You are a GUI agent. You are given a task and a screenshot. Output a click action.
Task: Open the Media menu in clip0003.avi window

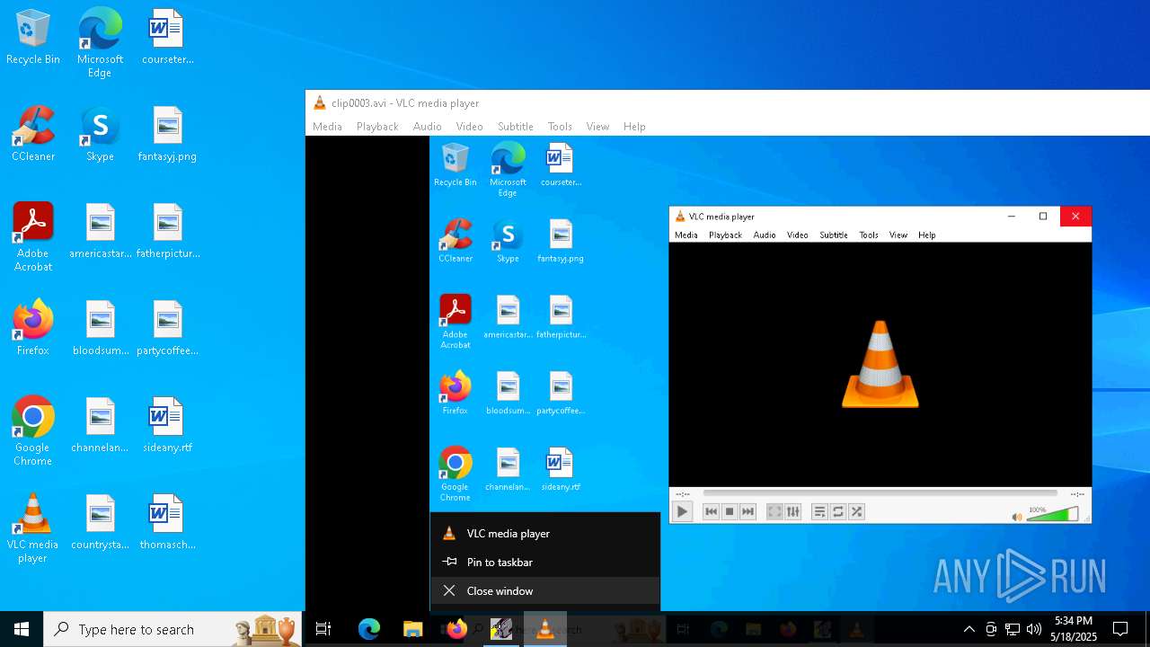point(327,127)
